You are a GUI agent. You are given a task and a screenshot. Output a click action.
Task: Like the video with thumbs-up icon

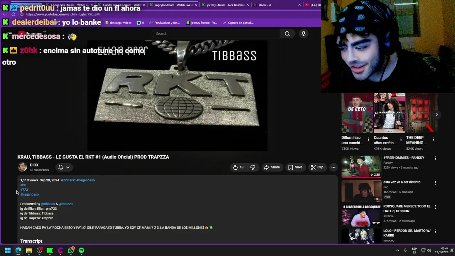coord(238,167)
